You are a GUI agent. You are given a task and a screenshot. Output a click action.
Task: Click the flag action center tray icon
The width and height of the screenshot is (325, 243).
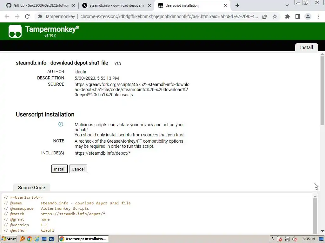279,239
